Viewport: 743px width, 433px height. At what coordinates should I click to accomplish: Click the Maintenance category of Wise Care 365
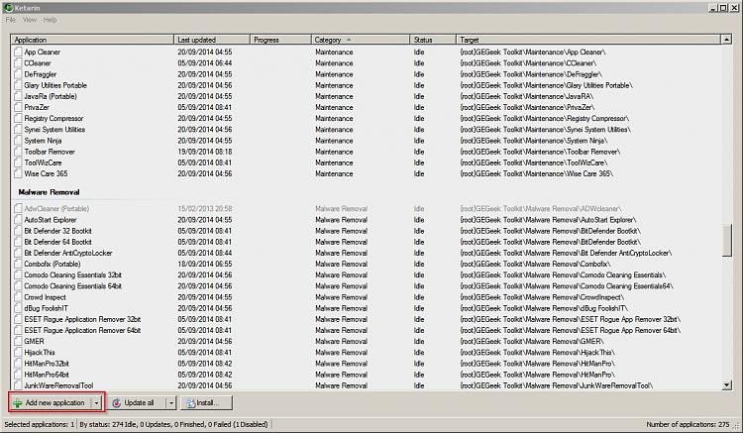(334, 173)
